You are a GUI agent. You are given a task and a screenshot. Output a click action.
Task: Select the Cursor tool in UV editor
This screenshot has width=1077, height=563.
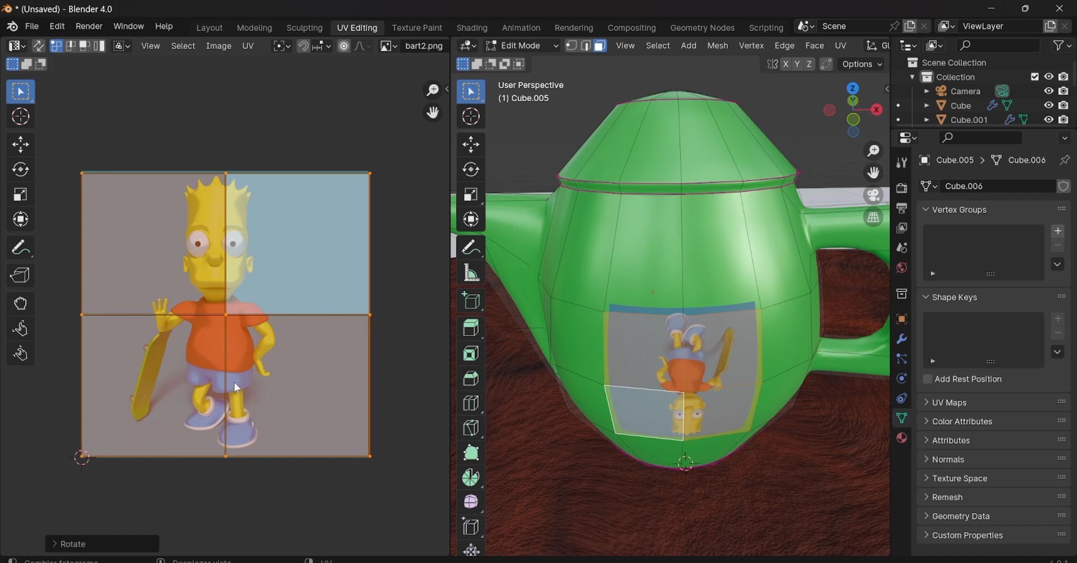pyautogui.click(x=20, y=117)
